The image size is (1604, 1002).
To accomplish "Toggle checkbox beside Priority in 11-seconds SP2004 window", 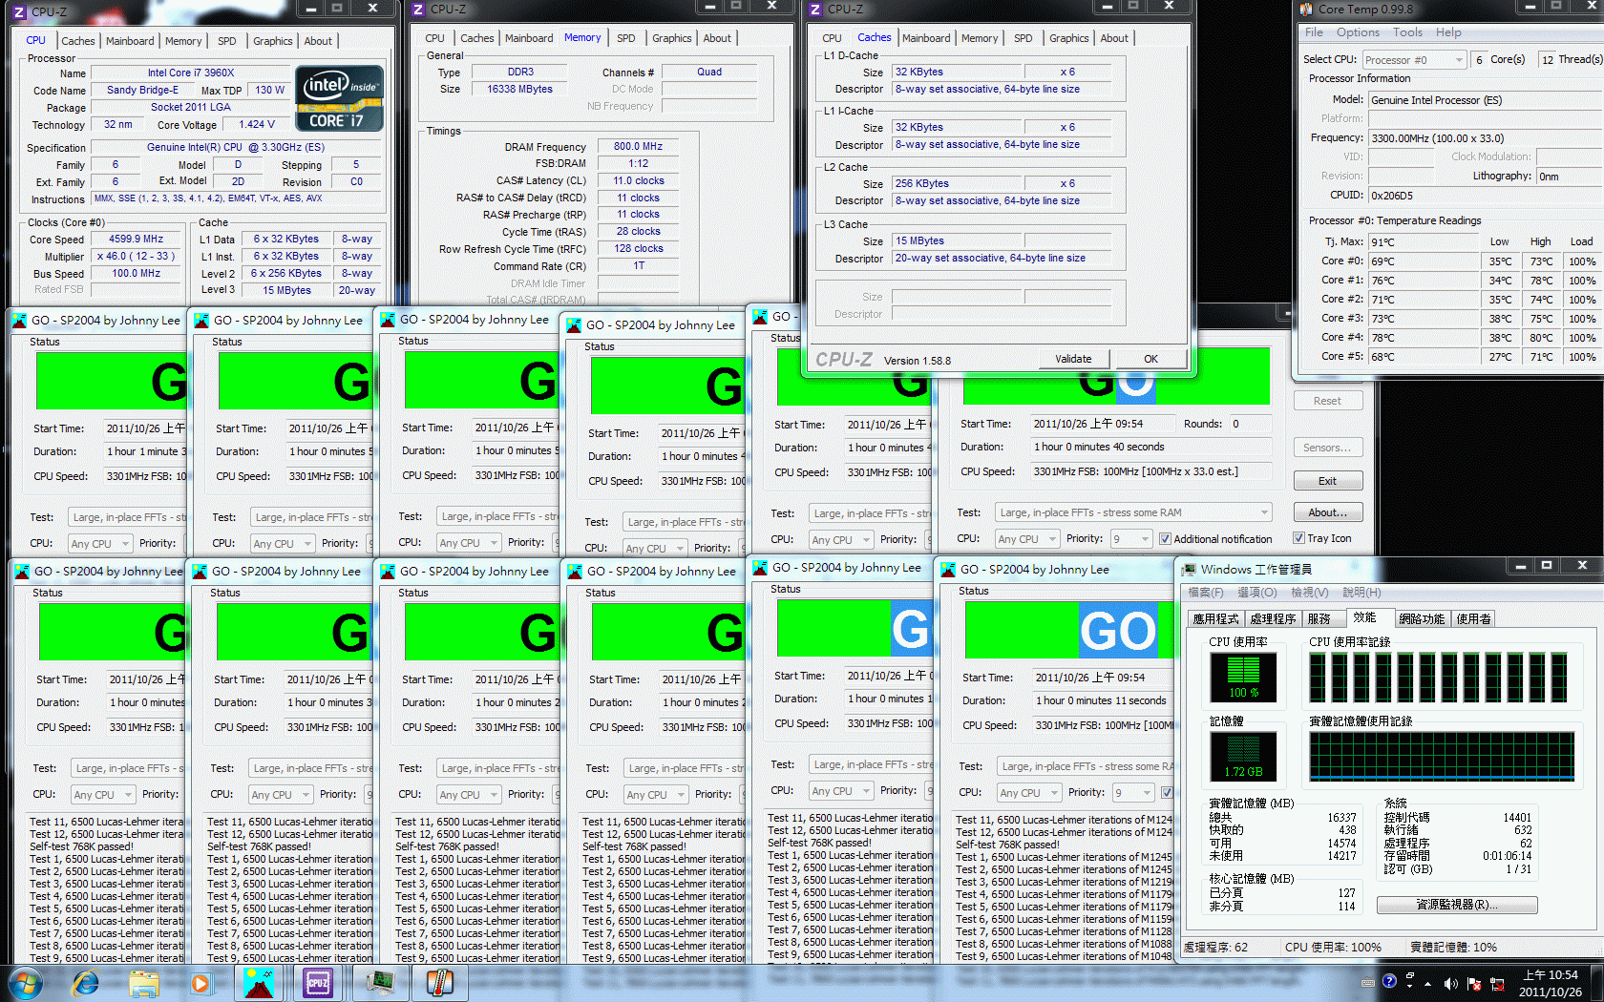I will [1167, 792].
